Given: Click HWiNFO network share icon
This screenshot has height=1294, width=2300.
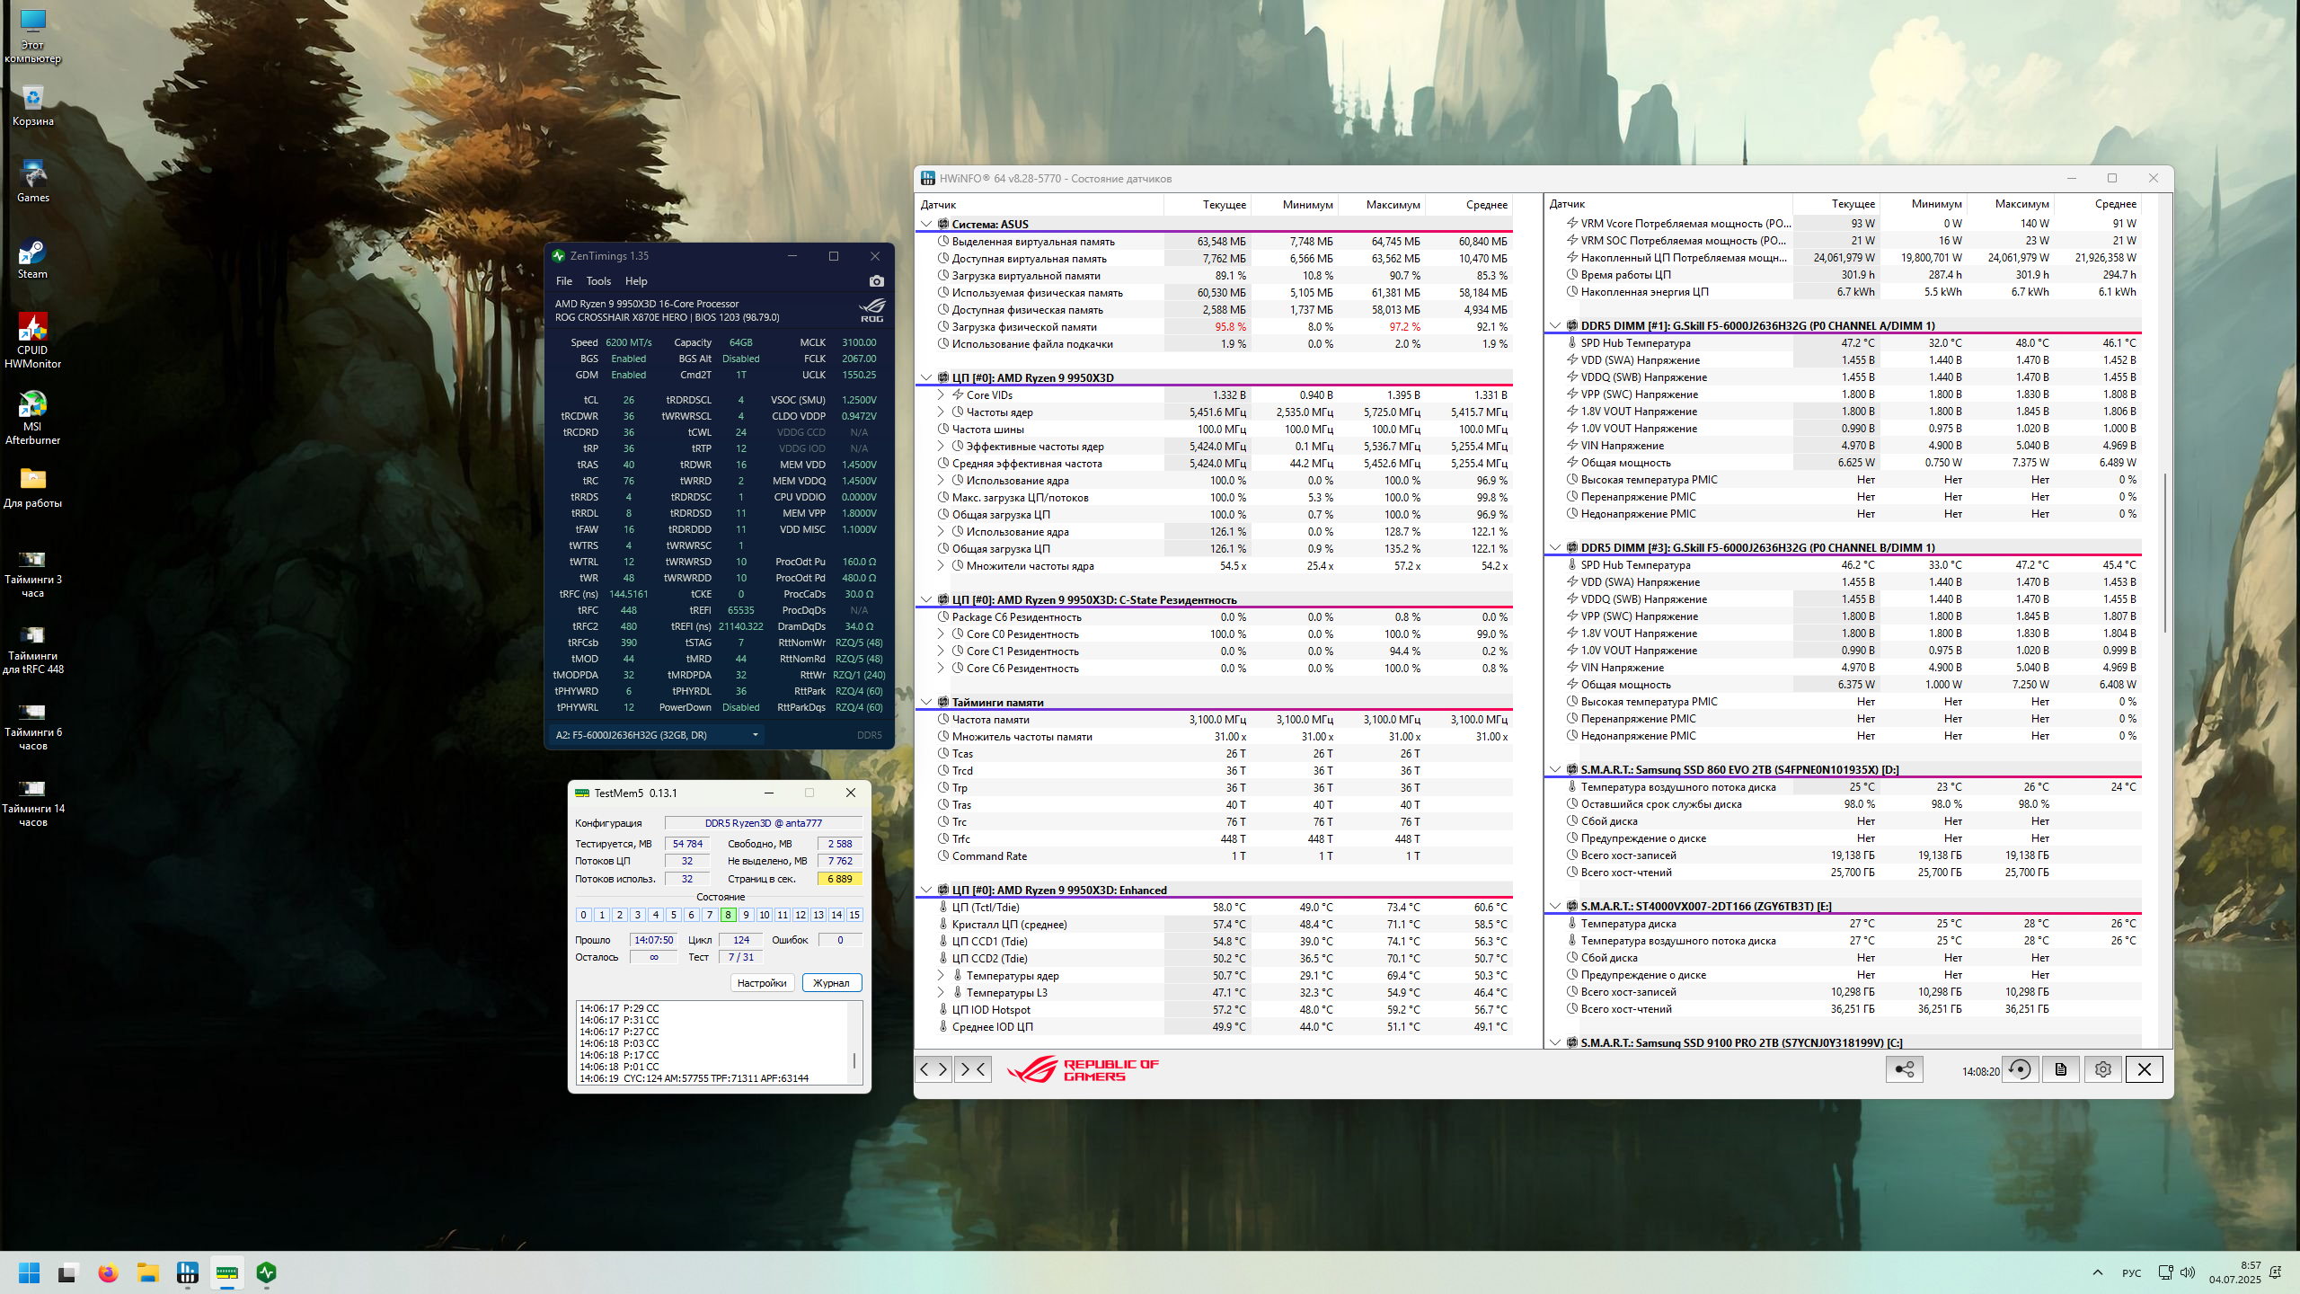Looking at the screenshot, I should click(x=1904, y=1069).
